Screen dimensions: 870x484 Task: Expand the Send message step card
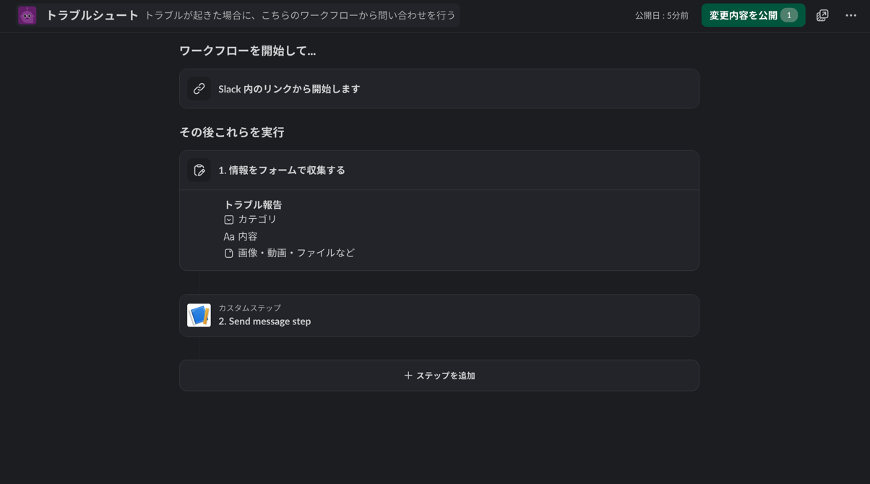439,316
